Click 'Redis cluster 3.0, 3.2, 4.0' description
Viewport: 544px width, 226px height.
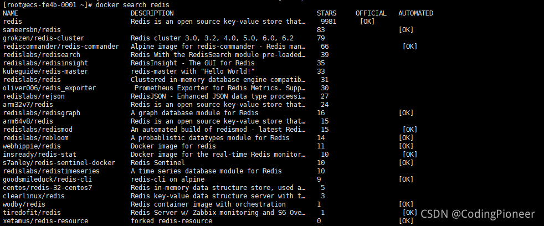(212, 38)
